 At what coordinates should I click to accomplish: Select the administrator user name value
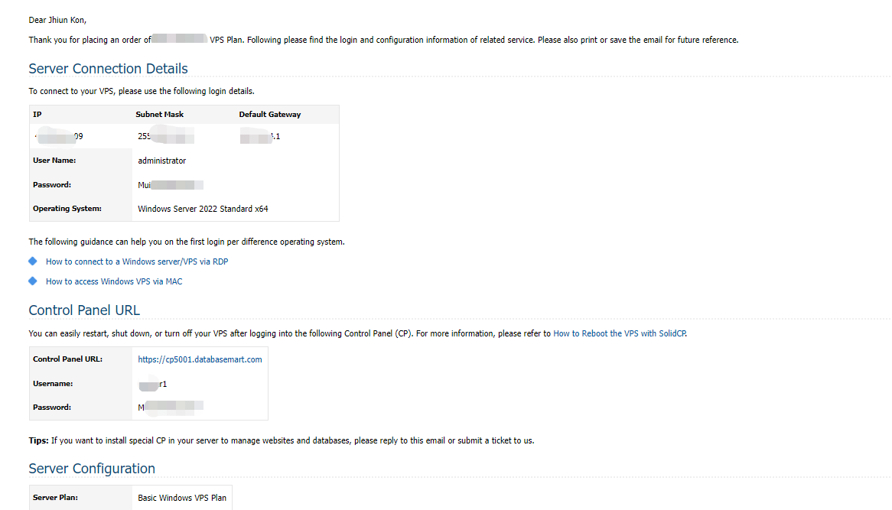(162, 161)
